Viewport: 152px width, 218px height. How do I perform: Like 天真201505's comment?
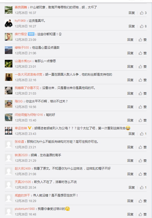click(143, 188)
